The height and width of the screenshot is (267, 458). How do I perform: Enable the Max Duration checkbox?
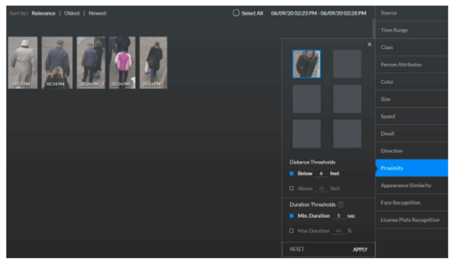click(x=292, y=230)
